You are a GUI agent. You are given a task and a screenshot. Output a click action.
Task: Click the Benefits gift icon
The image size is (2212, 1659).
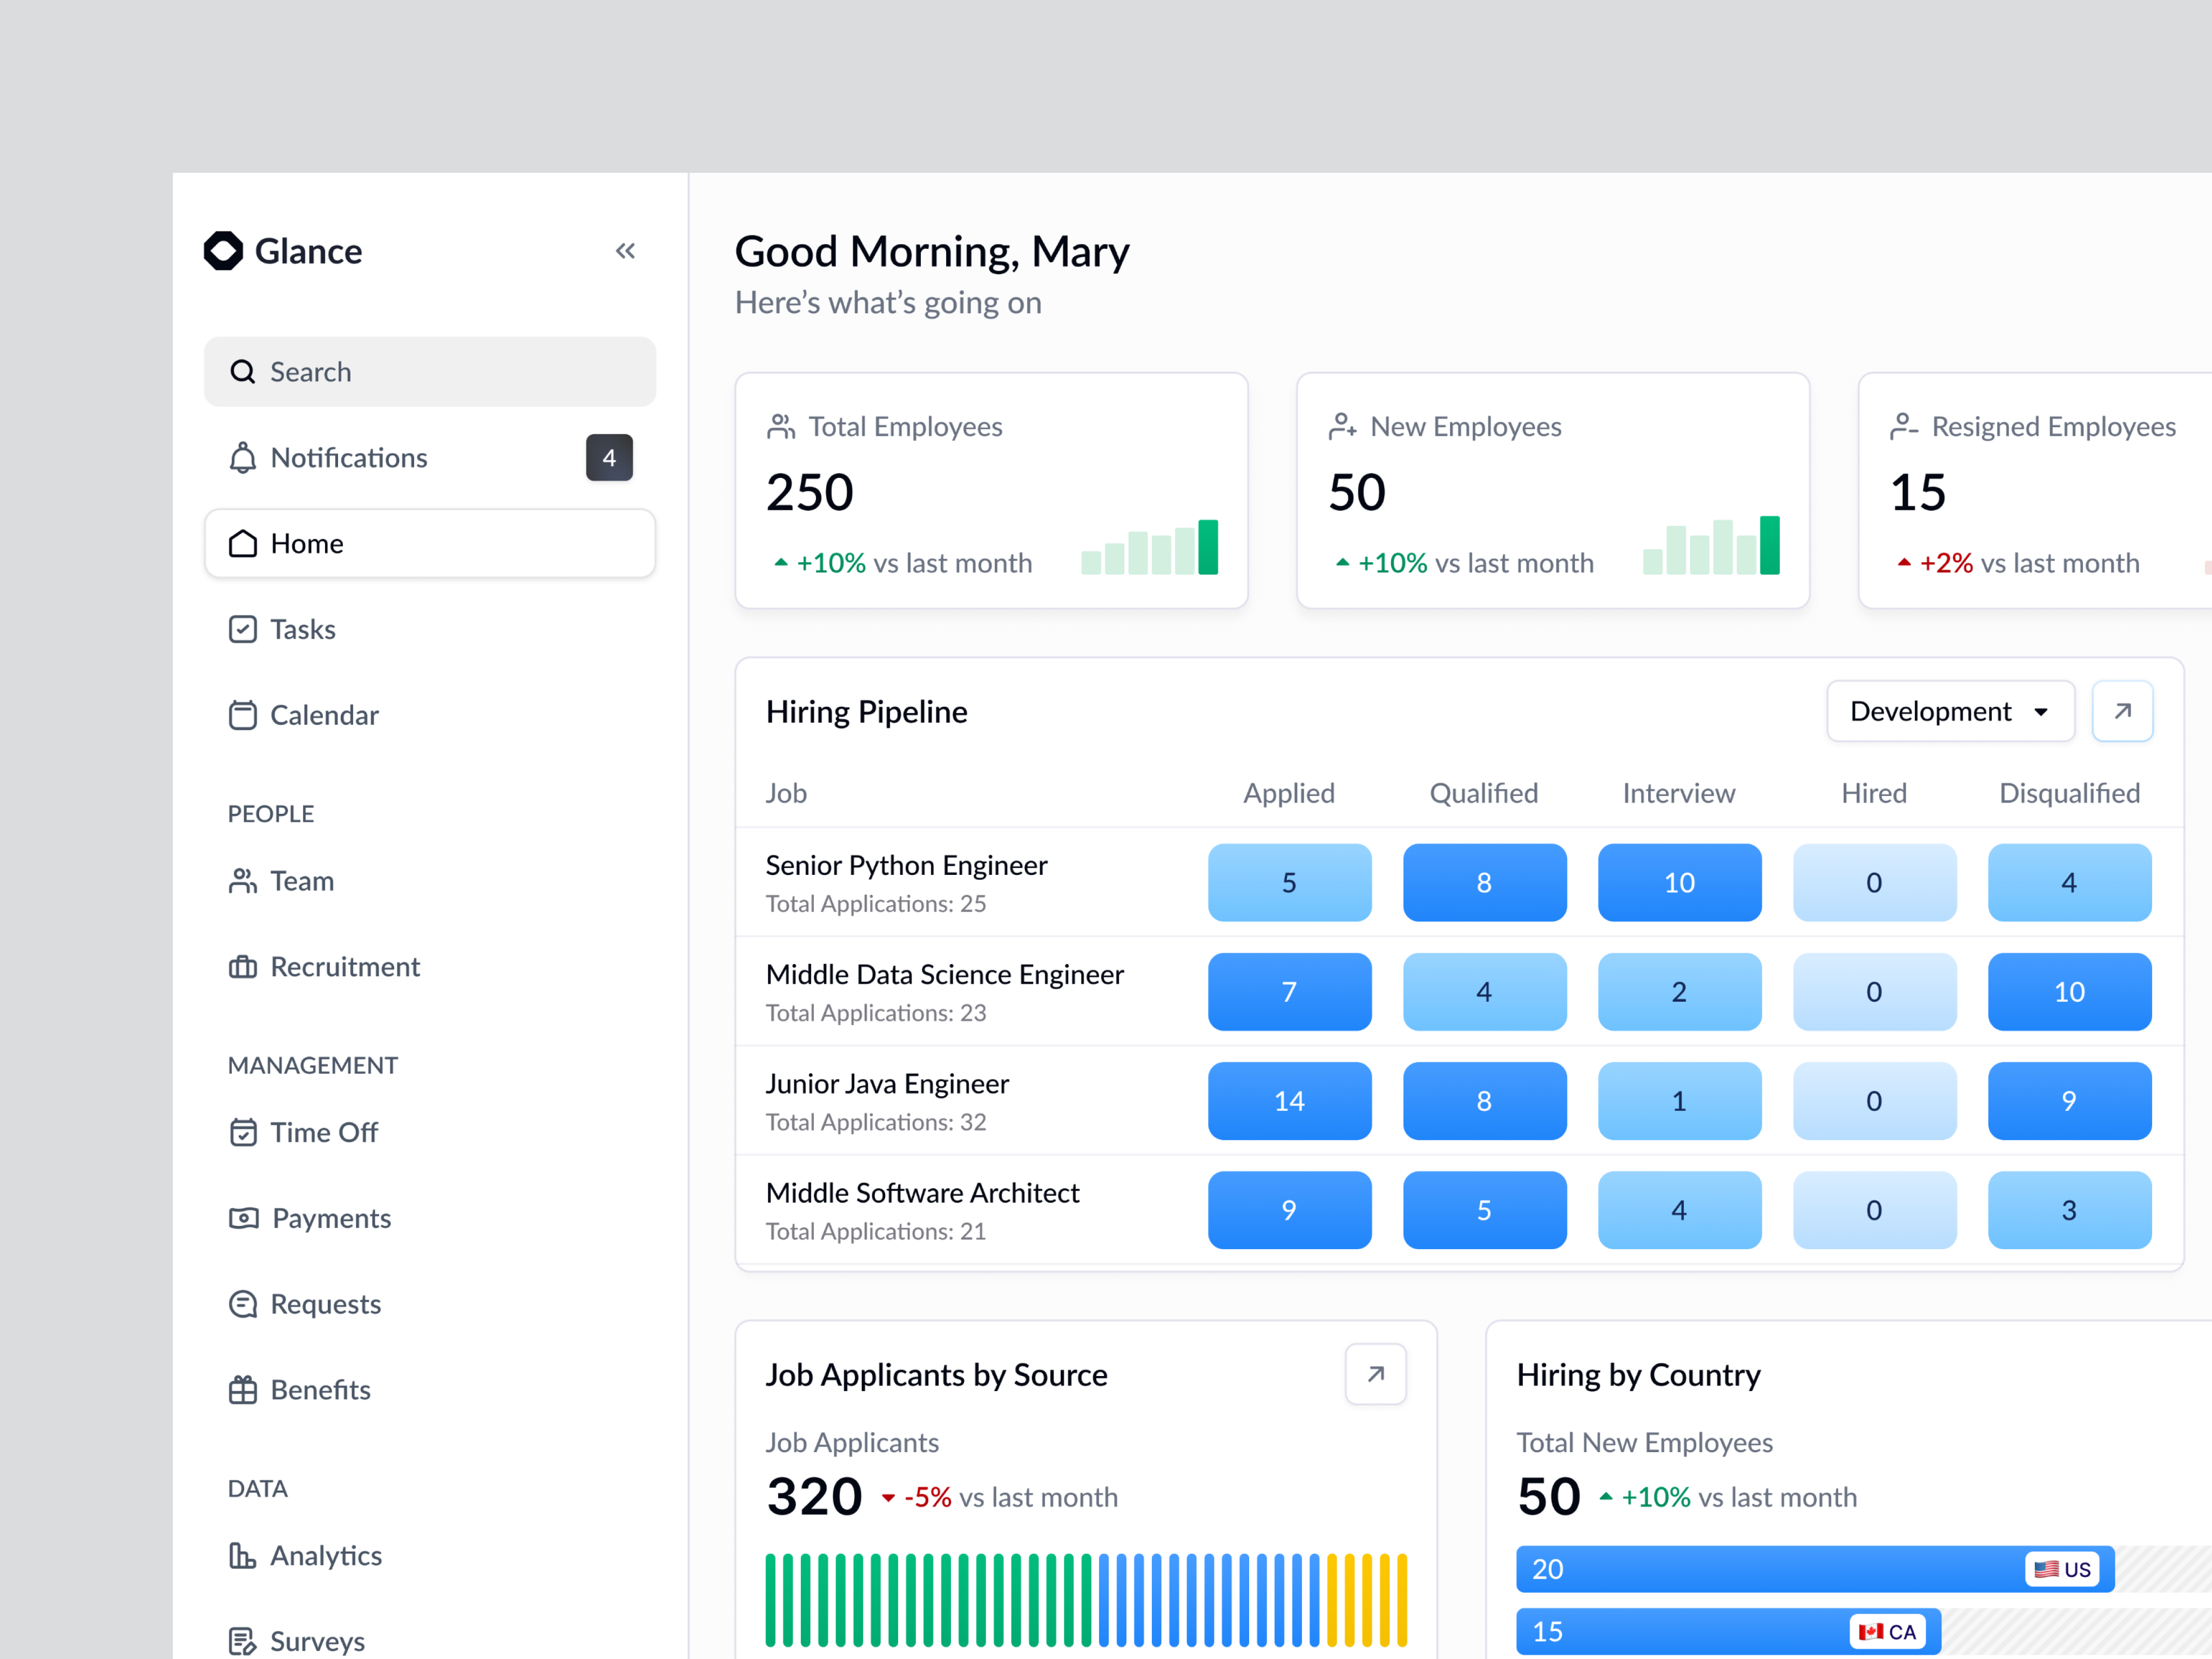[243, 1390]
